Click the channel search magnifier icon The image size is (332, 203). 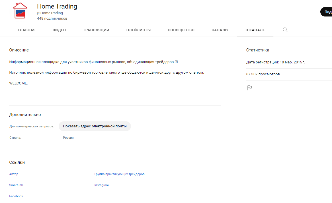tap(285, 30)
